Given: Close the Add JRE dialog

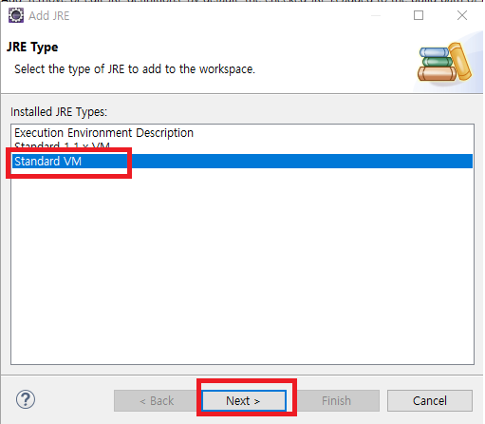Looking at the screenshot, I should [462, 15].
